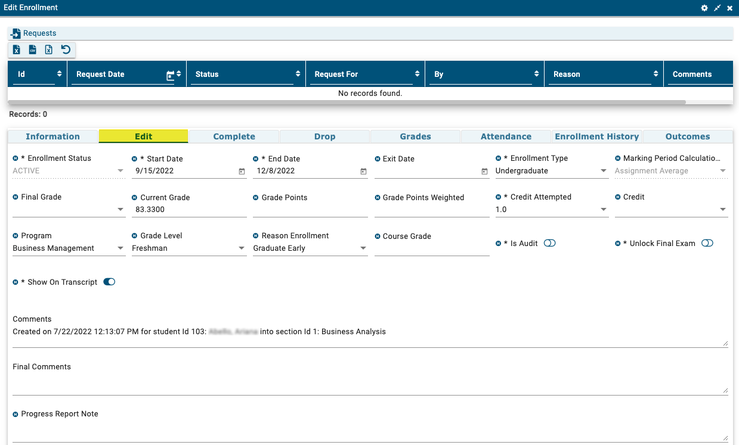Click the Request Date column calendar filter icon
739x445 pixels.
click(x=170, y=75)
